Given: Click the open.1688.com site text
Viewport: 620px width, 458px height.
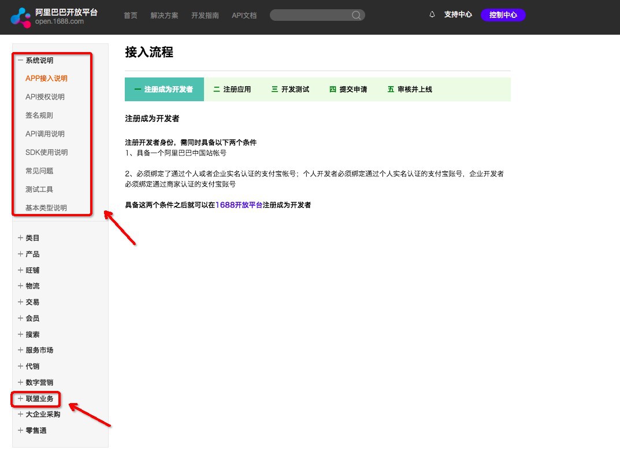Looking at the screenshot, I should 60,21.
